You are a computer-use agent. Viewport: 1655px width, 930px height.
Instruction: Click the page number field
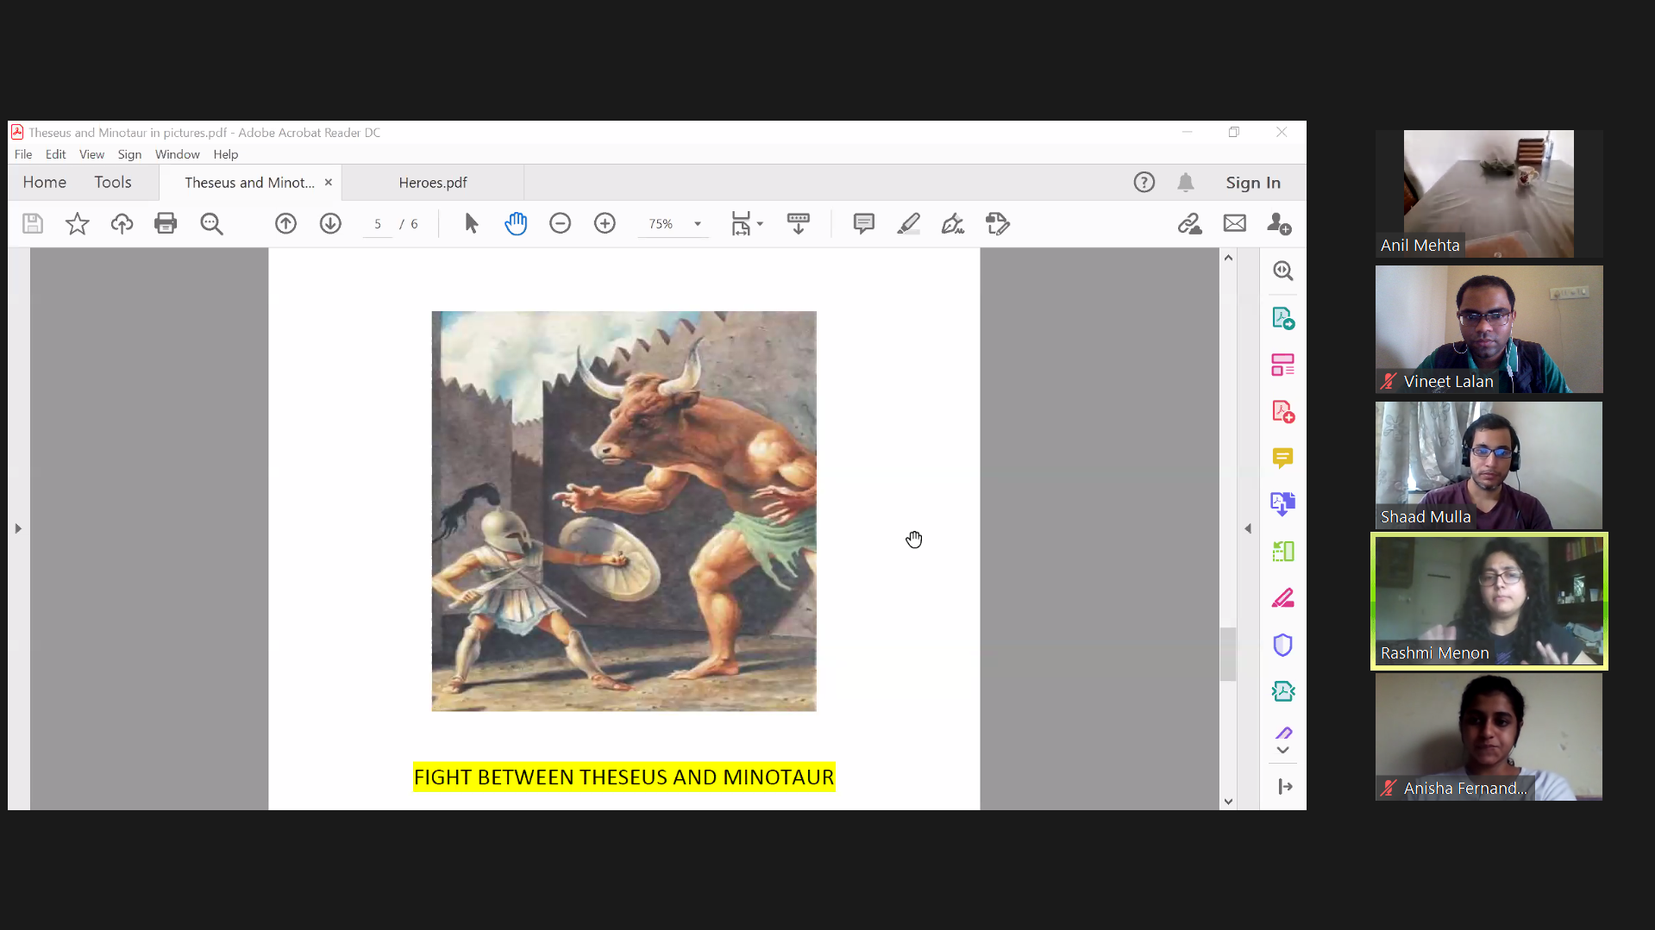coord(378,224)
